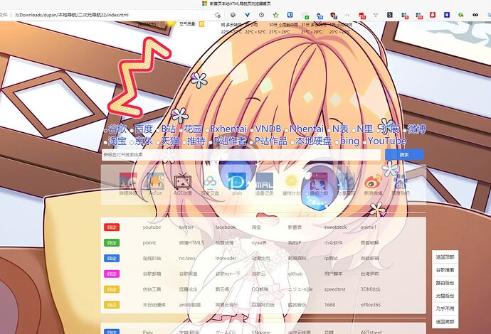The image size is (491, 334).
Task: Open the facebook link
Action: coord(226,227)
